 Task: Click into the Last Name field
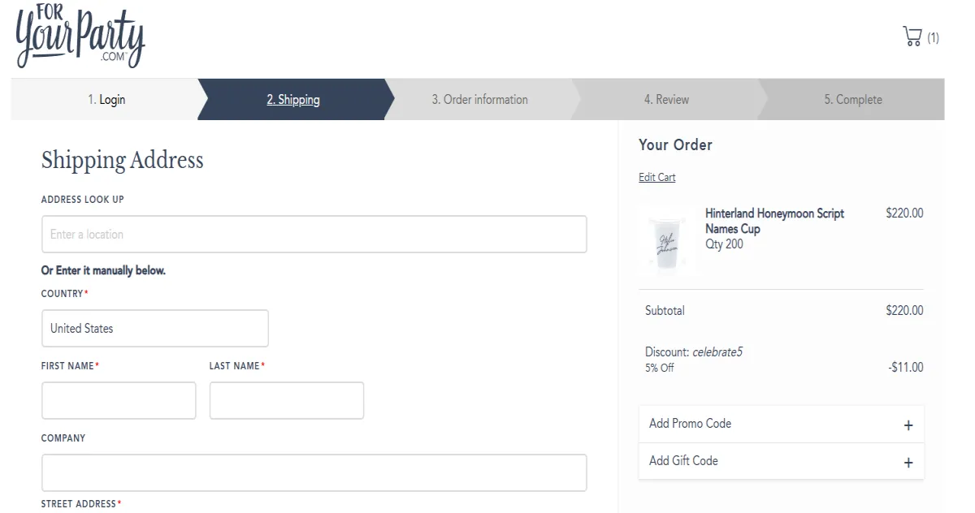point(286,400)
